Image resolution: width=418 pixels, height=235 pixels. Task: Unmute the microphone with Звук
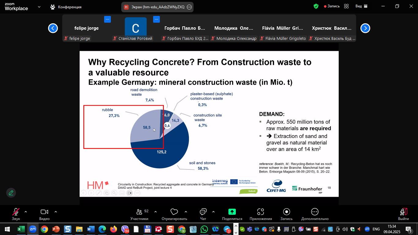pos(16,214)
